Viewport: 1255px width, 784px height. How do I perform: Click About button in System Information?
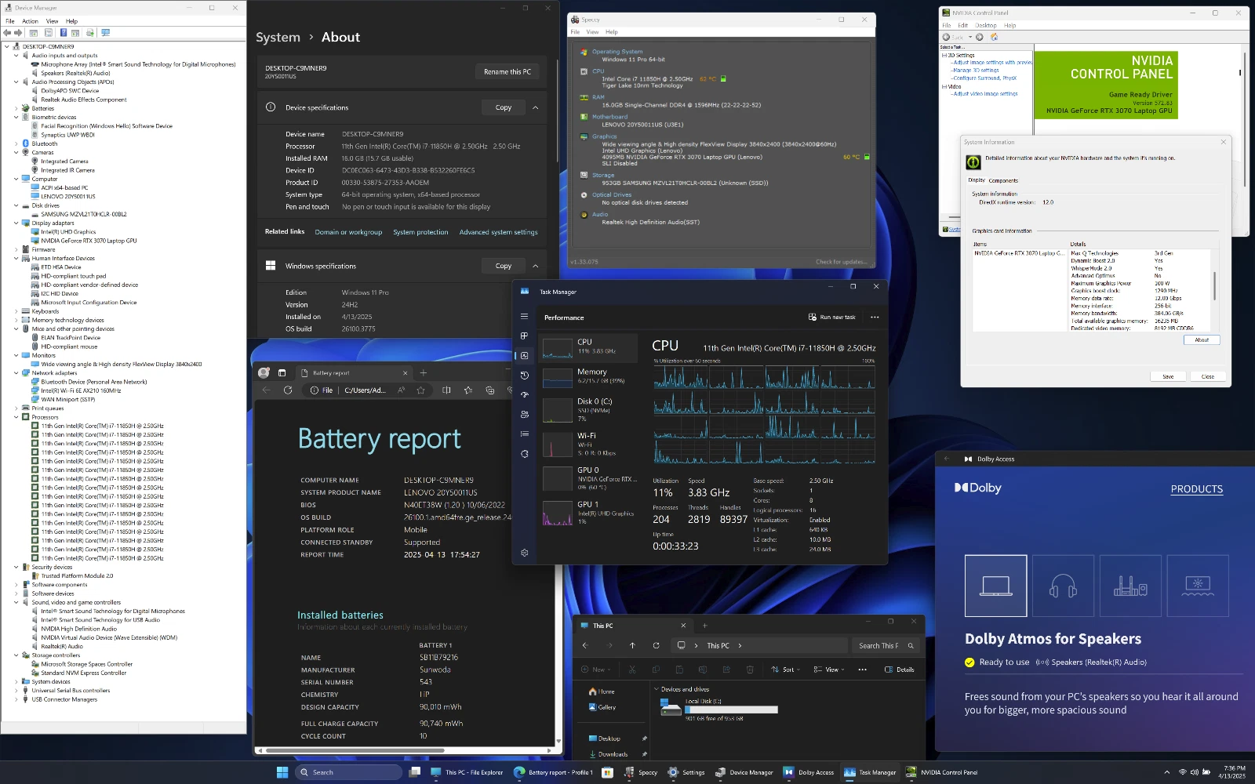[x=1202, y=340]
